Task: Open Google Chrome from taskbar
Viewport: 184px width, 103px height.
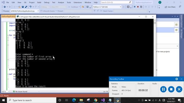Action: [96, 100]
